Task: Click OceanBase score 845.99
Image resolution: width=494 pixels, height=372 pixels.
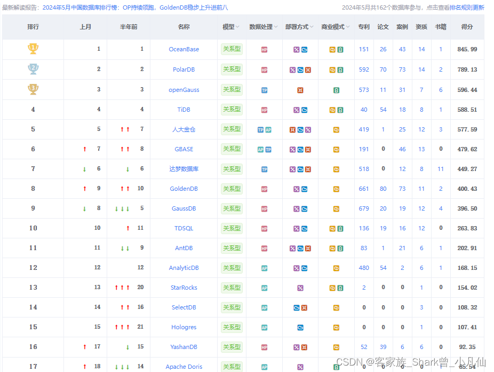Action: (467, 49)
